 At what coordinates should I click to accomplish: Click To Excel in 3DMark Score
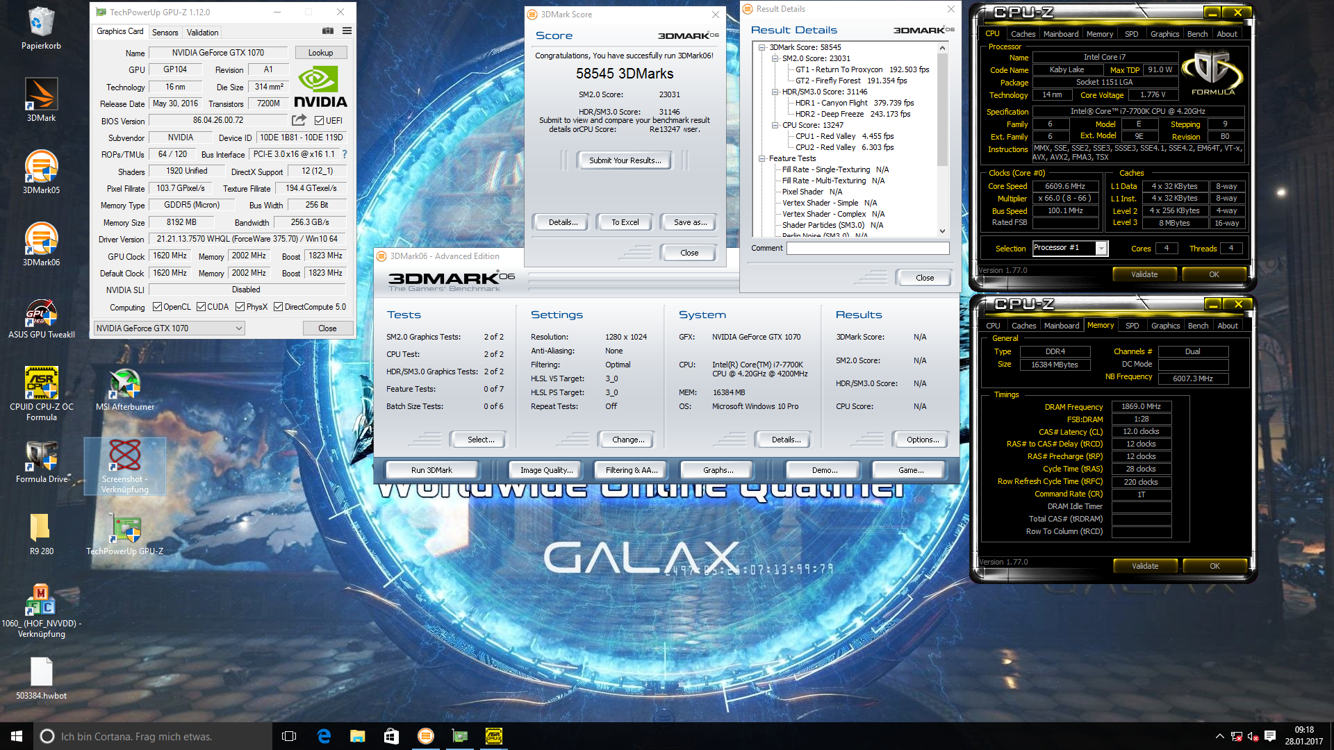[x=625, y=222]
